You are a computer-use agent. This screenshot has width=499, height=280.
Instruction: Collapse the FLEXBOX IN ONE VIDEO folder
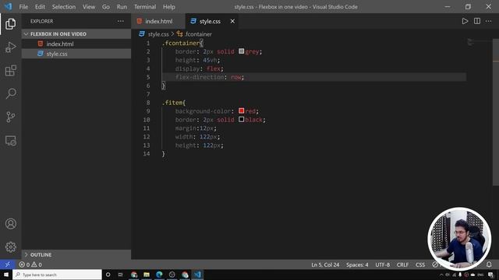pyautogui.click(x=76, y=34)
